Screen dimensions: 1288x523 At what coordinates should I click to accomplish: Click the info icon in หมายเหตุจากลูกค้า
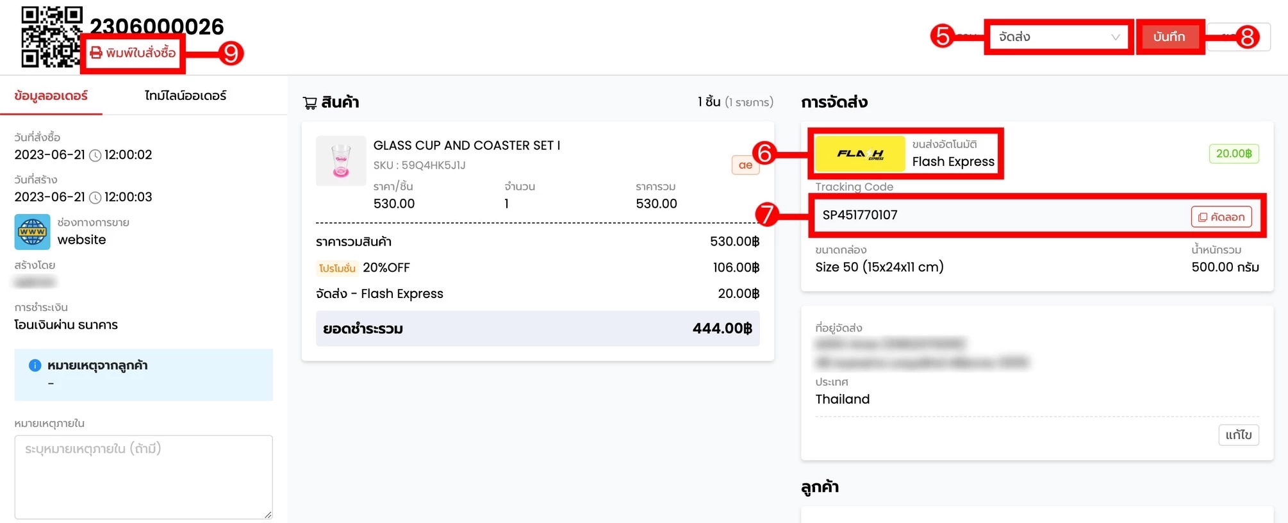(35, 365)
